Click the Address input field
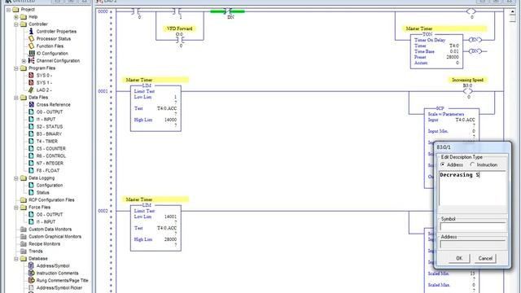Screen dimensions: 521x293 (x=472, y=244)
